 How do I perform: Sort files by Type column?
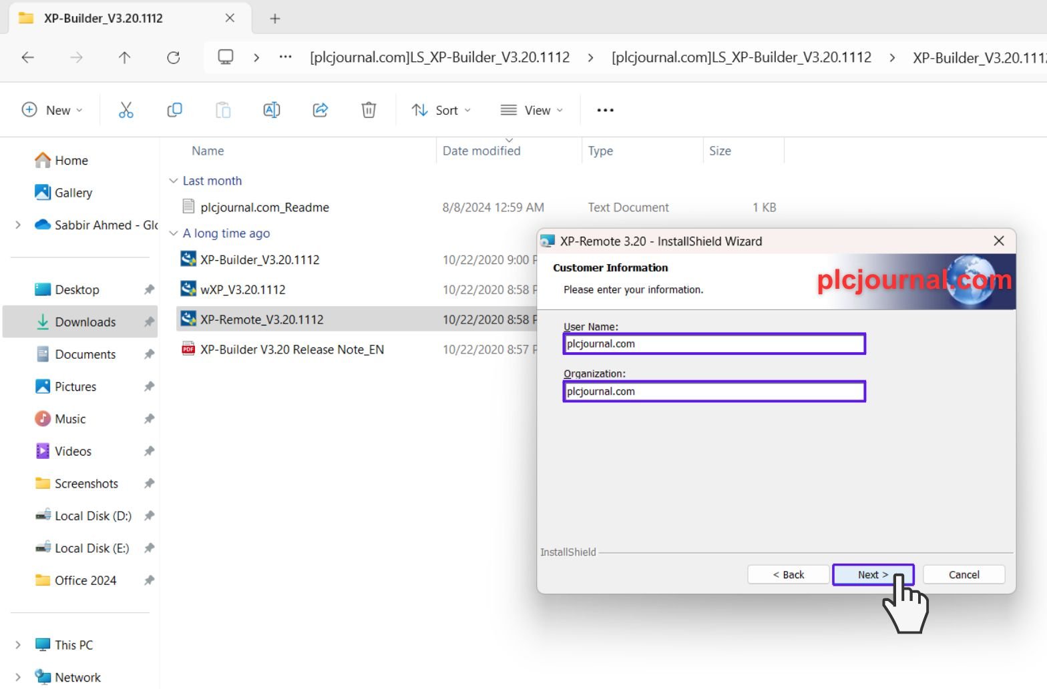(x=600, y=151)
